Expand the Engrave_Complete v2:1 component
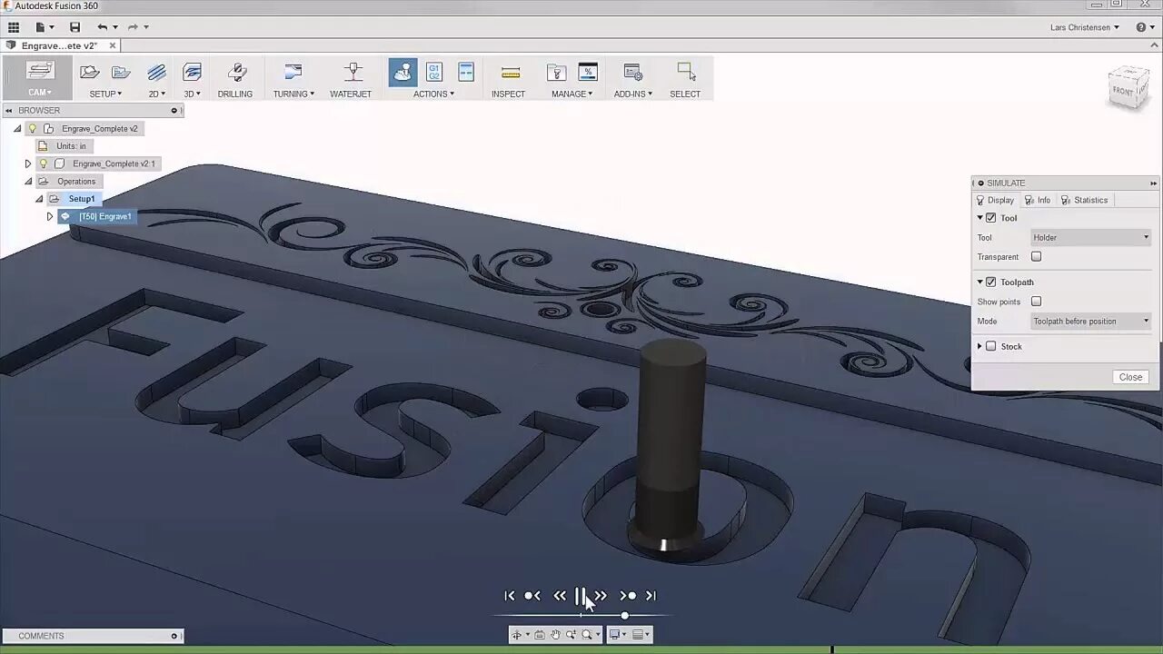Viewport: 1163px width, 654px height. 27,164
